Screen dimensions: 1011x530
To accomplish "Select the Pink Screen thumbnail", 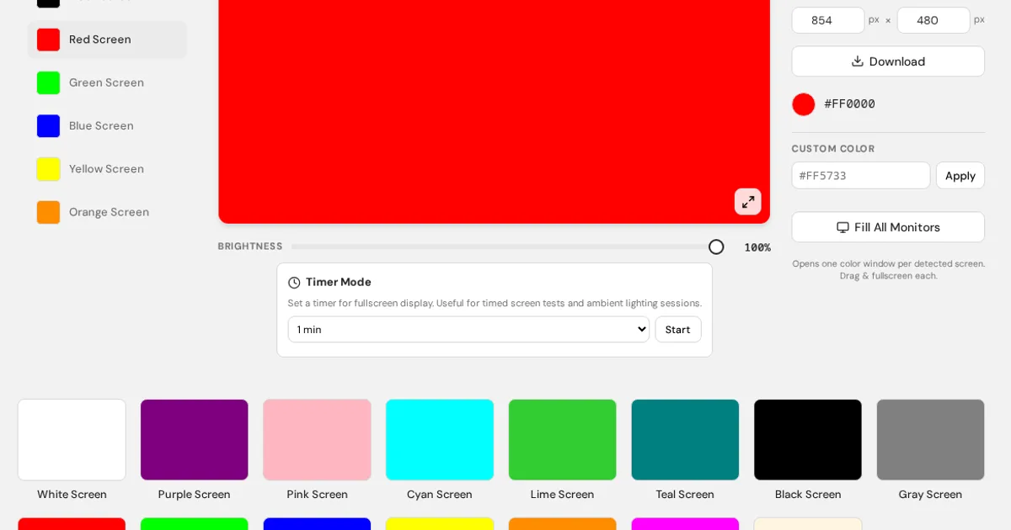I will pos(317,440).
